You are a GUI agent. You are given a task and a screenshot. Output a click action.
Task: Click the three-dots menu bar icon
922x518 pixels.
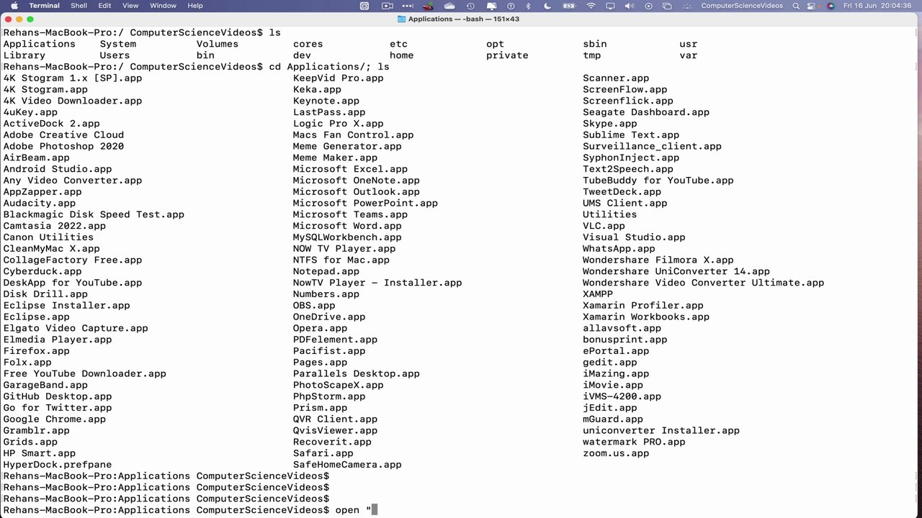(408, 6)
